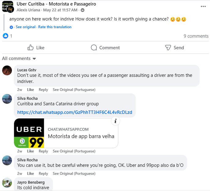Expand the All comments sort dropdown
Image resolution: width=210 pixels, height=191 pixels.
pos(19,58)
